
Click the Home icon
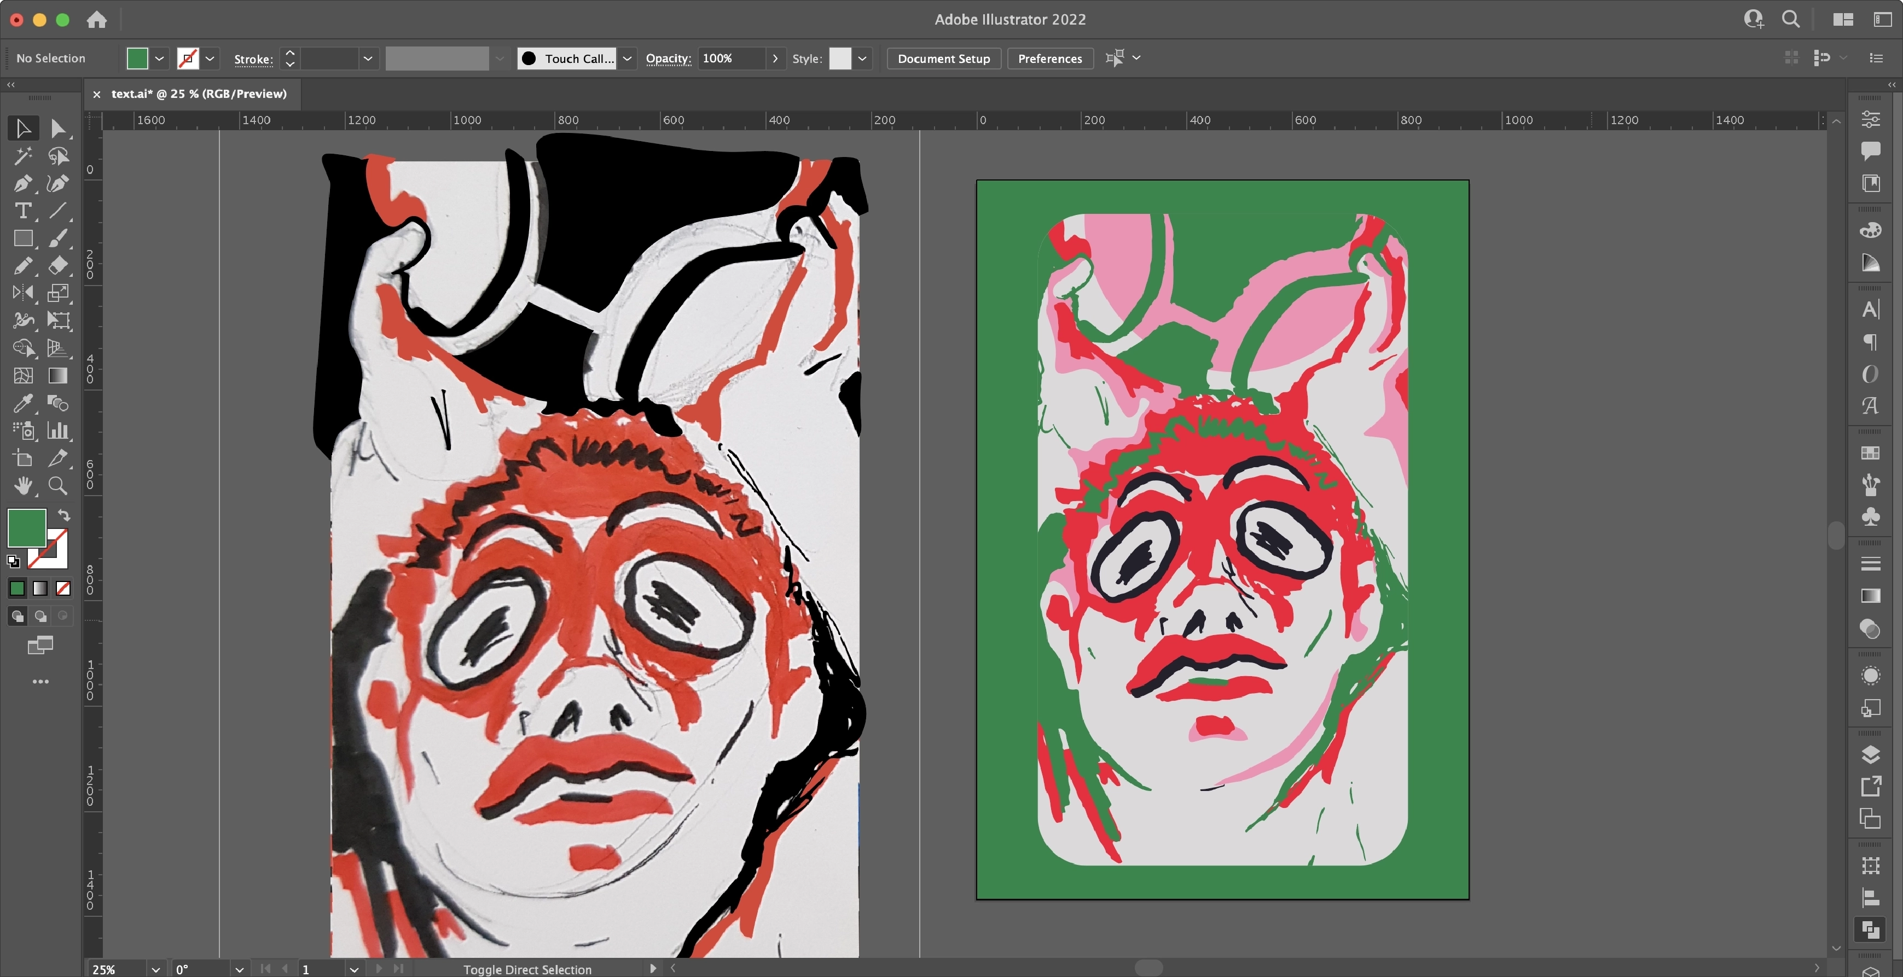click(97, 20)
